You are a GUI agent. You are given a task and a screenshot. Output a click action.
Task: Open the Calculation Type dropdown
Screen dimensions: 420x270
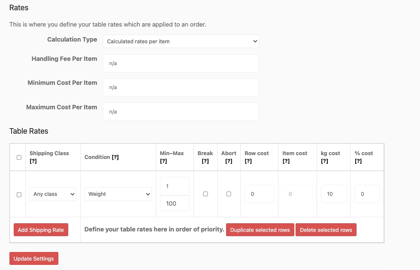coord(181,41)
